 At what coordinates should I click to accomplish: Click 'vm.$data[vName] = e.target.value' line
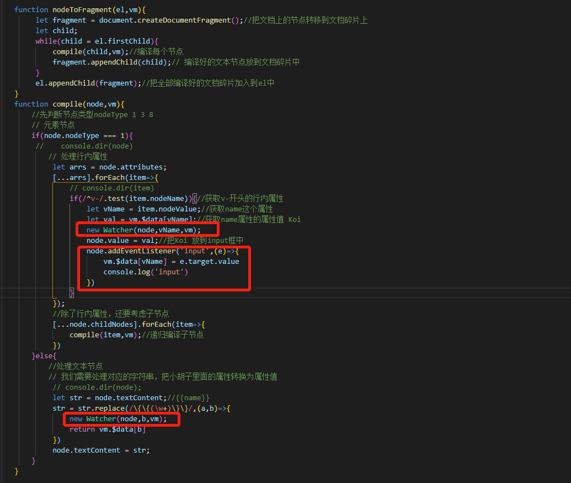(x=171, y=262)
